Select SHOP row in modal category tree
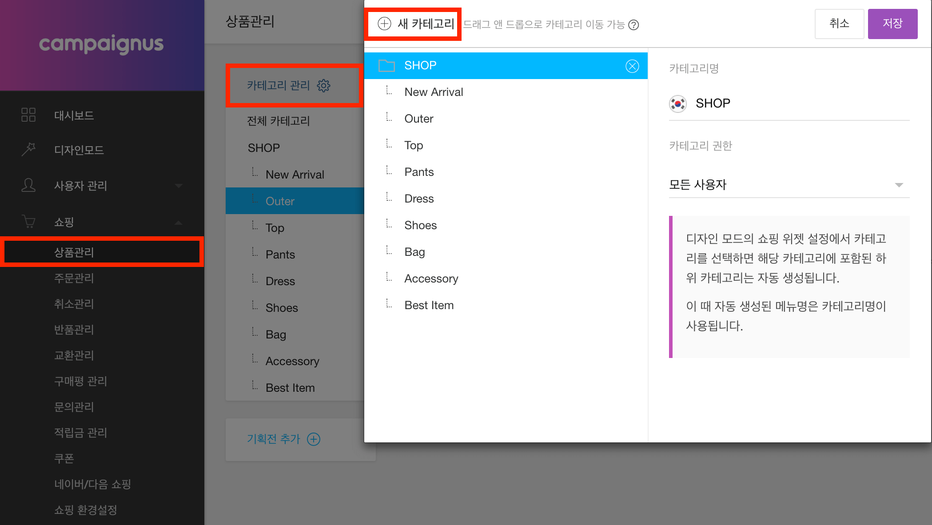The image size is (932, 525). [x=506, y=66]
